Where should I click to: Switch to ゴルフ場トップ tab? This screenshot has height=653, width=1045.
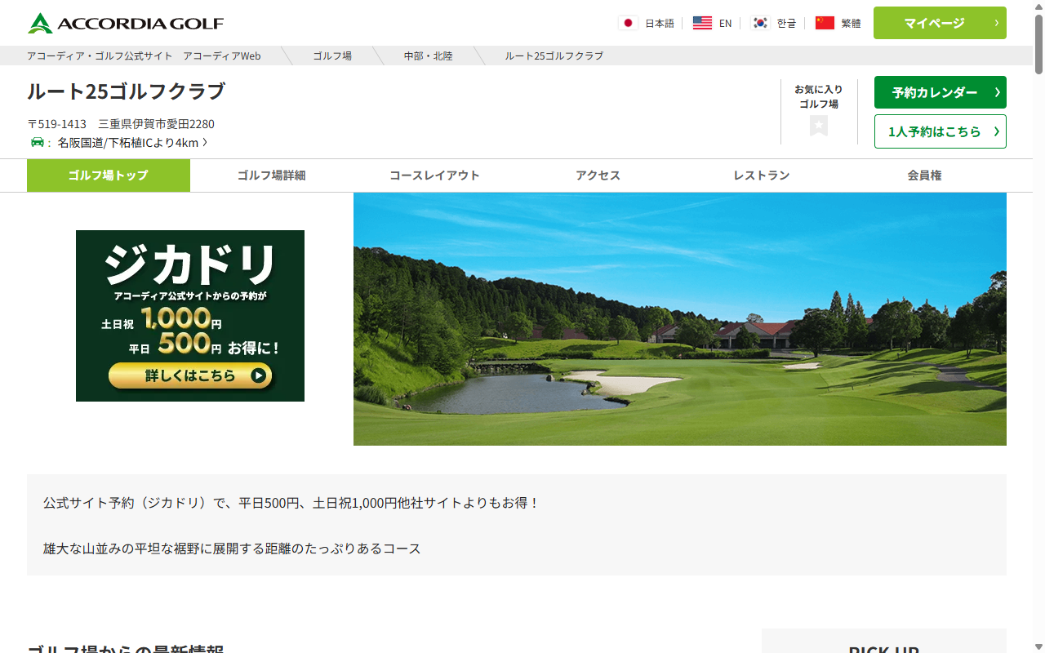click(x=109, y=175)
